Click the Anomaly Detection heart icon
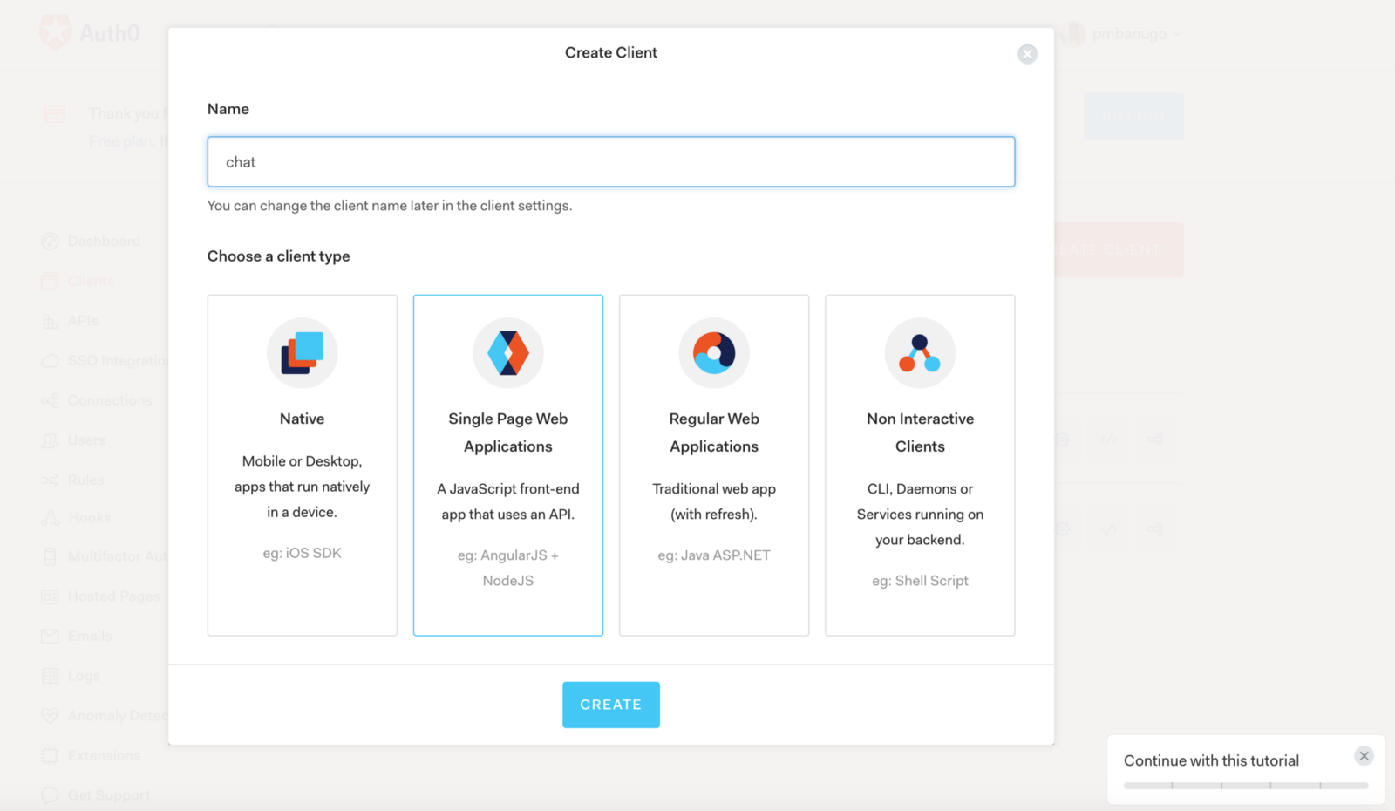This screenshot has width=1395, height=811. 50,716
